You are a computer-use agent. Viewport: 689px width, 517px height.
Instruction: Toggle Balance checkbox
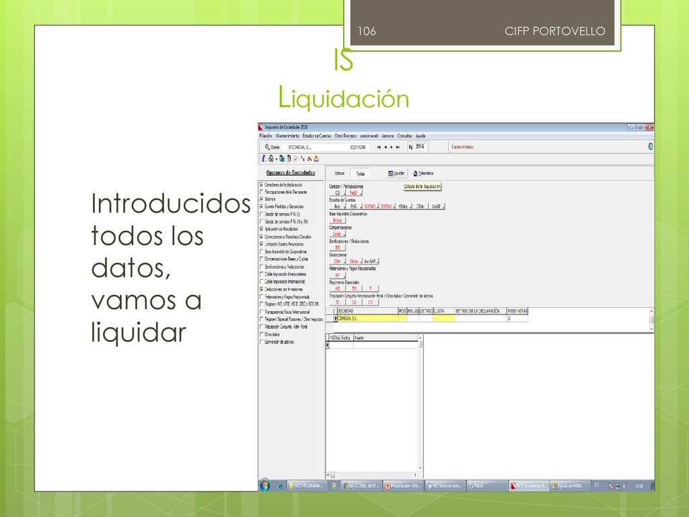click(262, 199)
